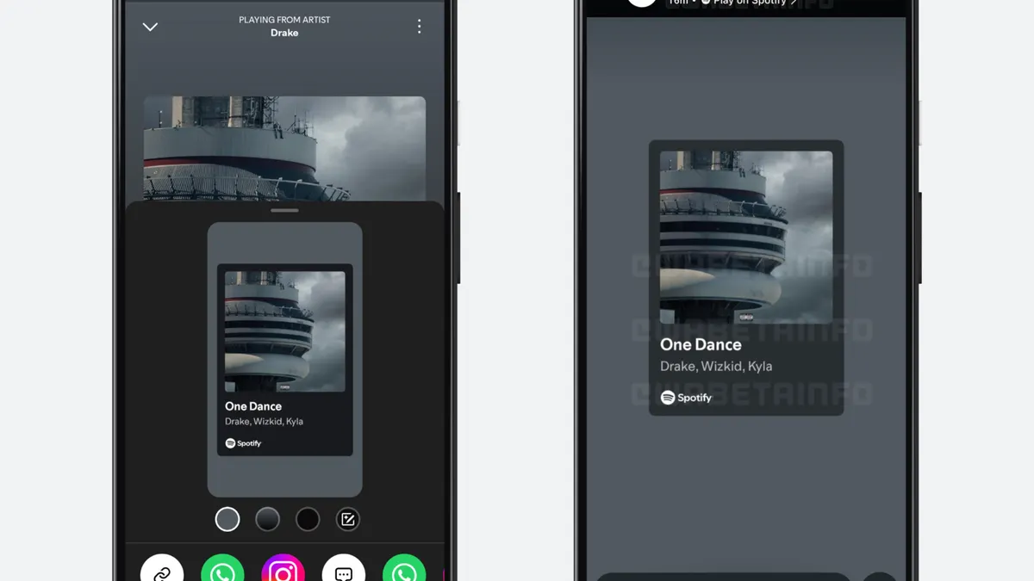The image size is (1034, 581).
Task: Open the "Play on Spotify" link in status
Action: pyautogui.click(x=749, y=3)
